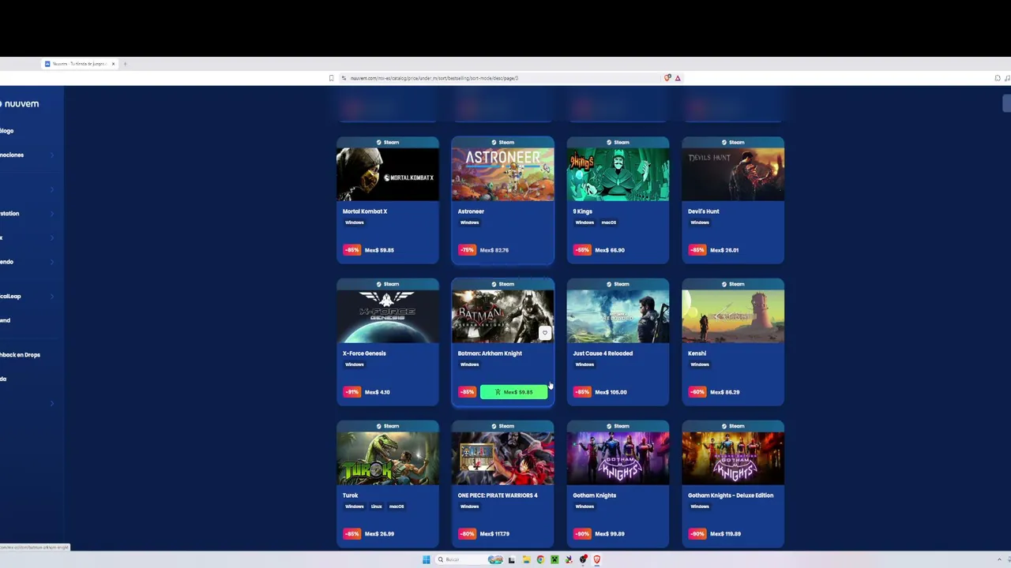Click the Mex$ 66.90 price of 9 Kings
Screen dimensions: 1011x568
(x=610, y=250)
